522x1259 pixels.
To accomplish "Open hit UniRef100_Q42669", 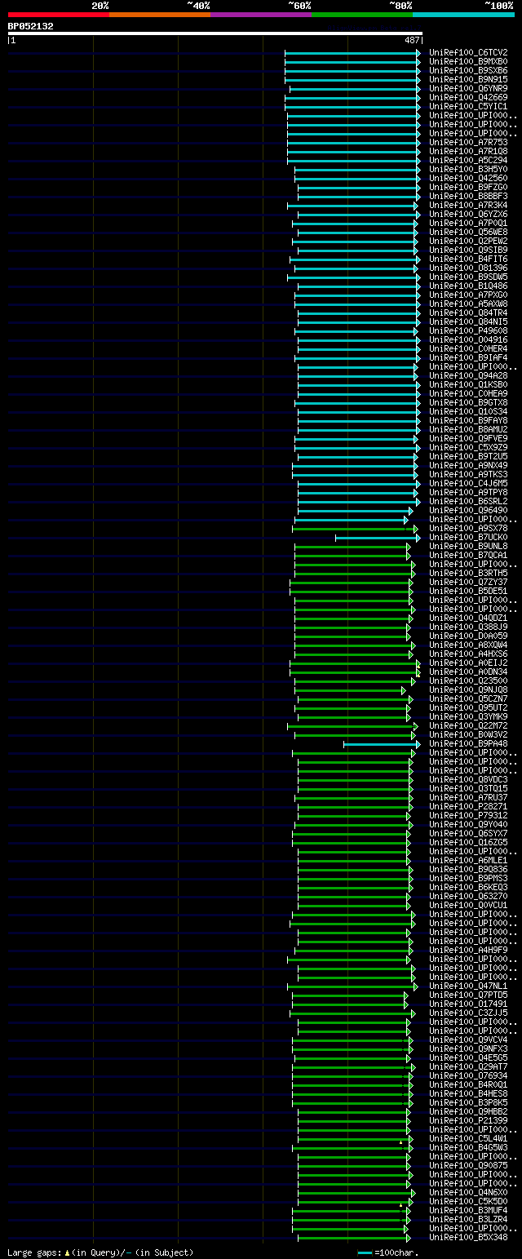I will [x=468, y=97].
